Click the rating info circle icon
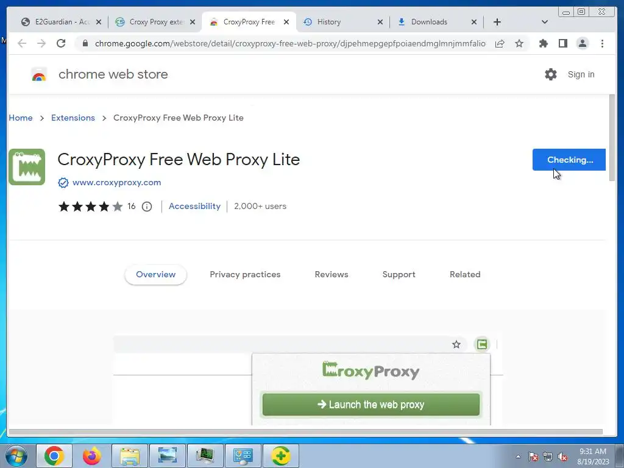This screenshot has height=468, width=624. (x=147, y=207)
